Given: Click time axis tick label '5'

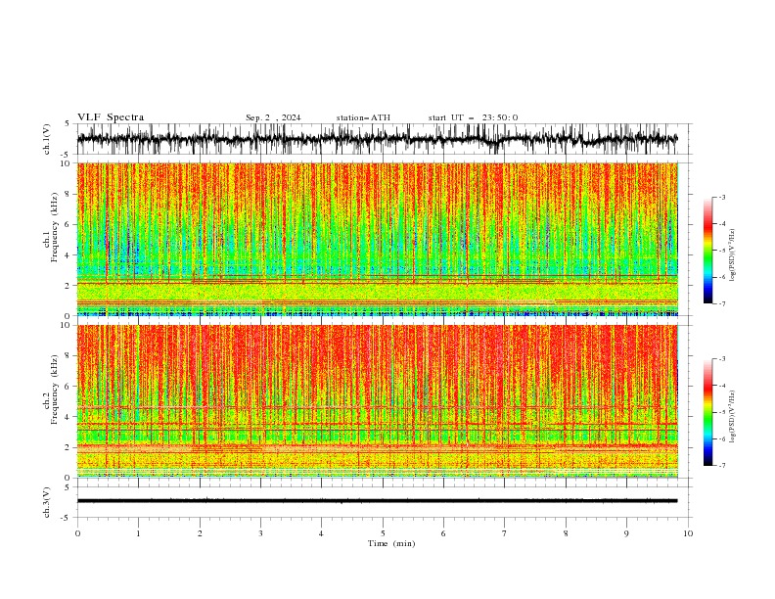Looking at the screenshot, I should coord(383,533).
